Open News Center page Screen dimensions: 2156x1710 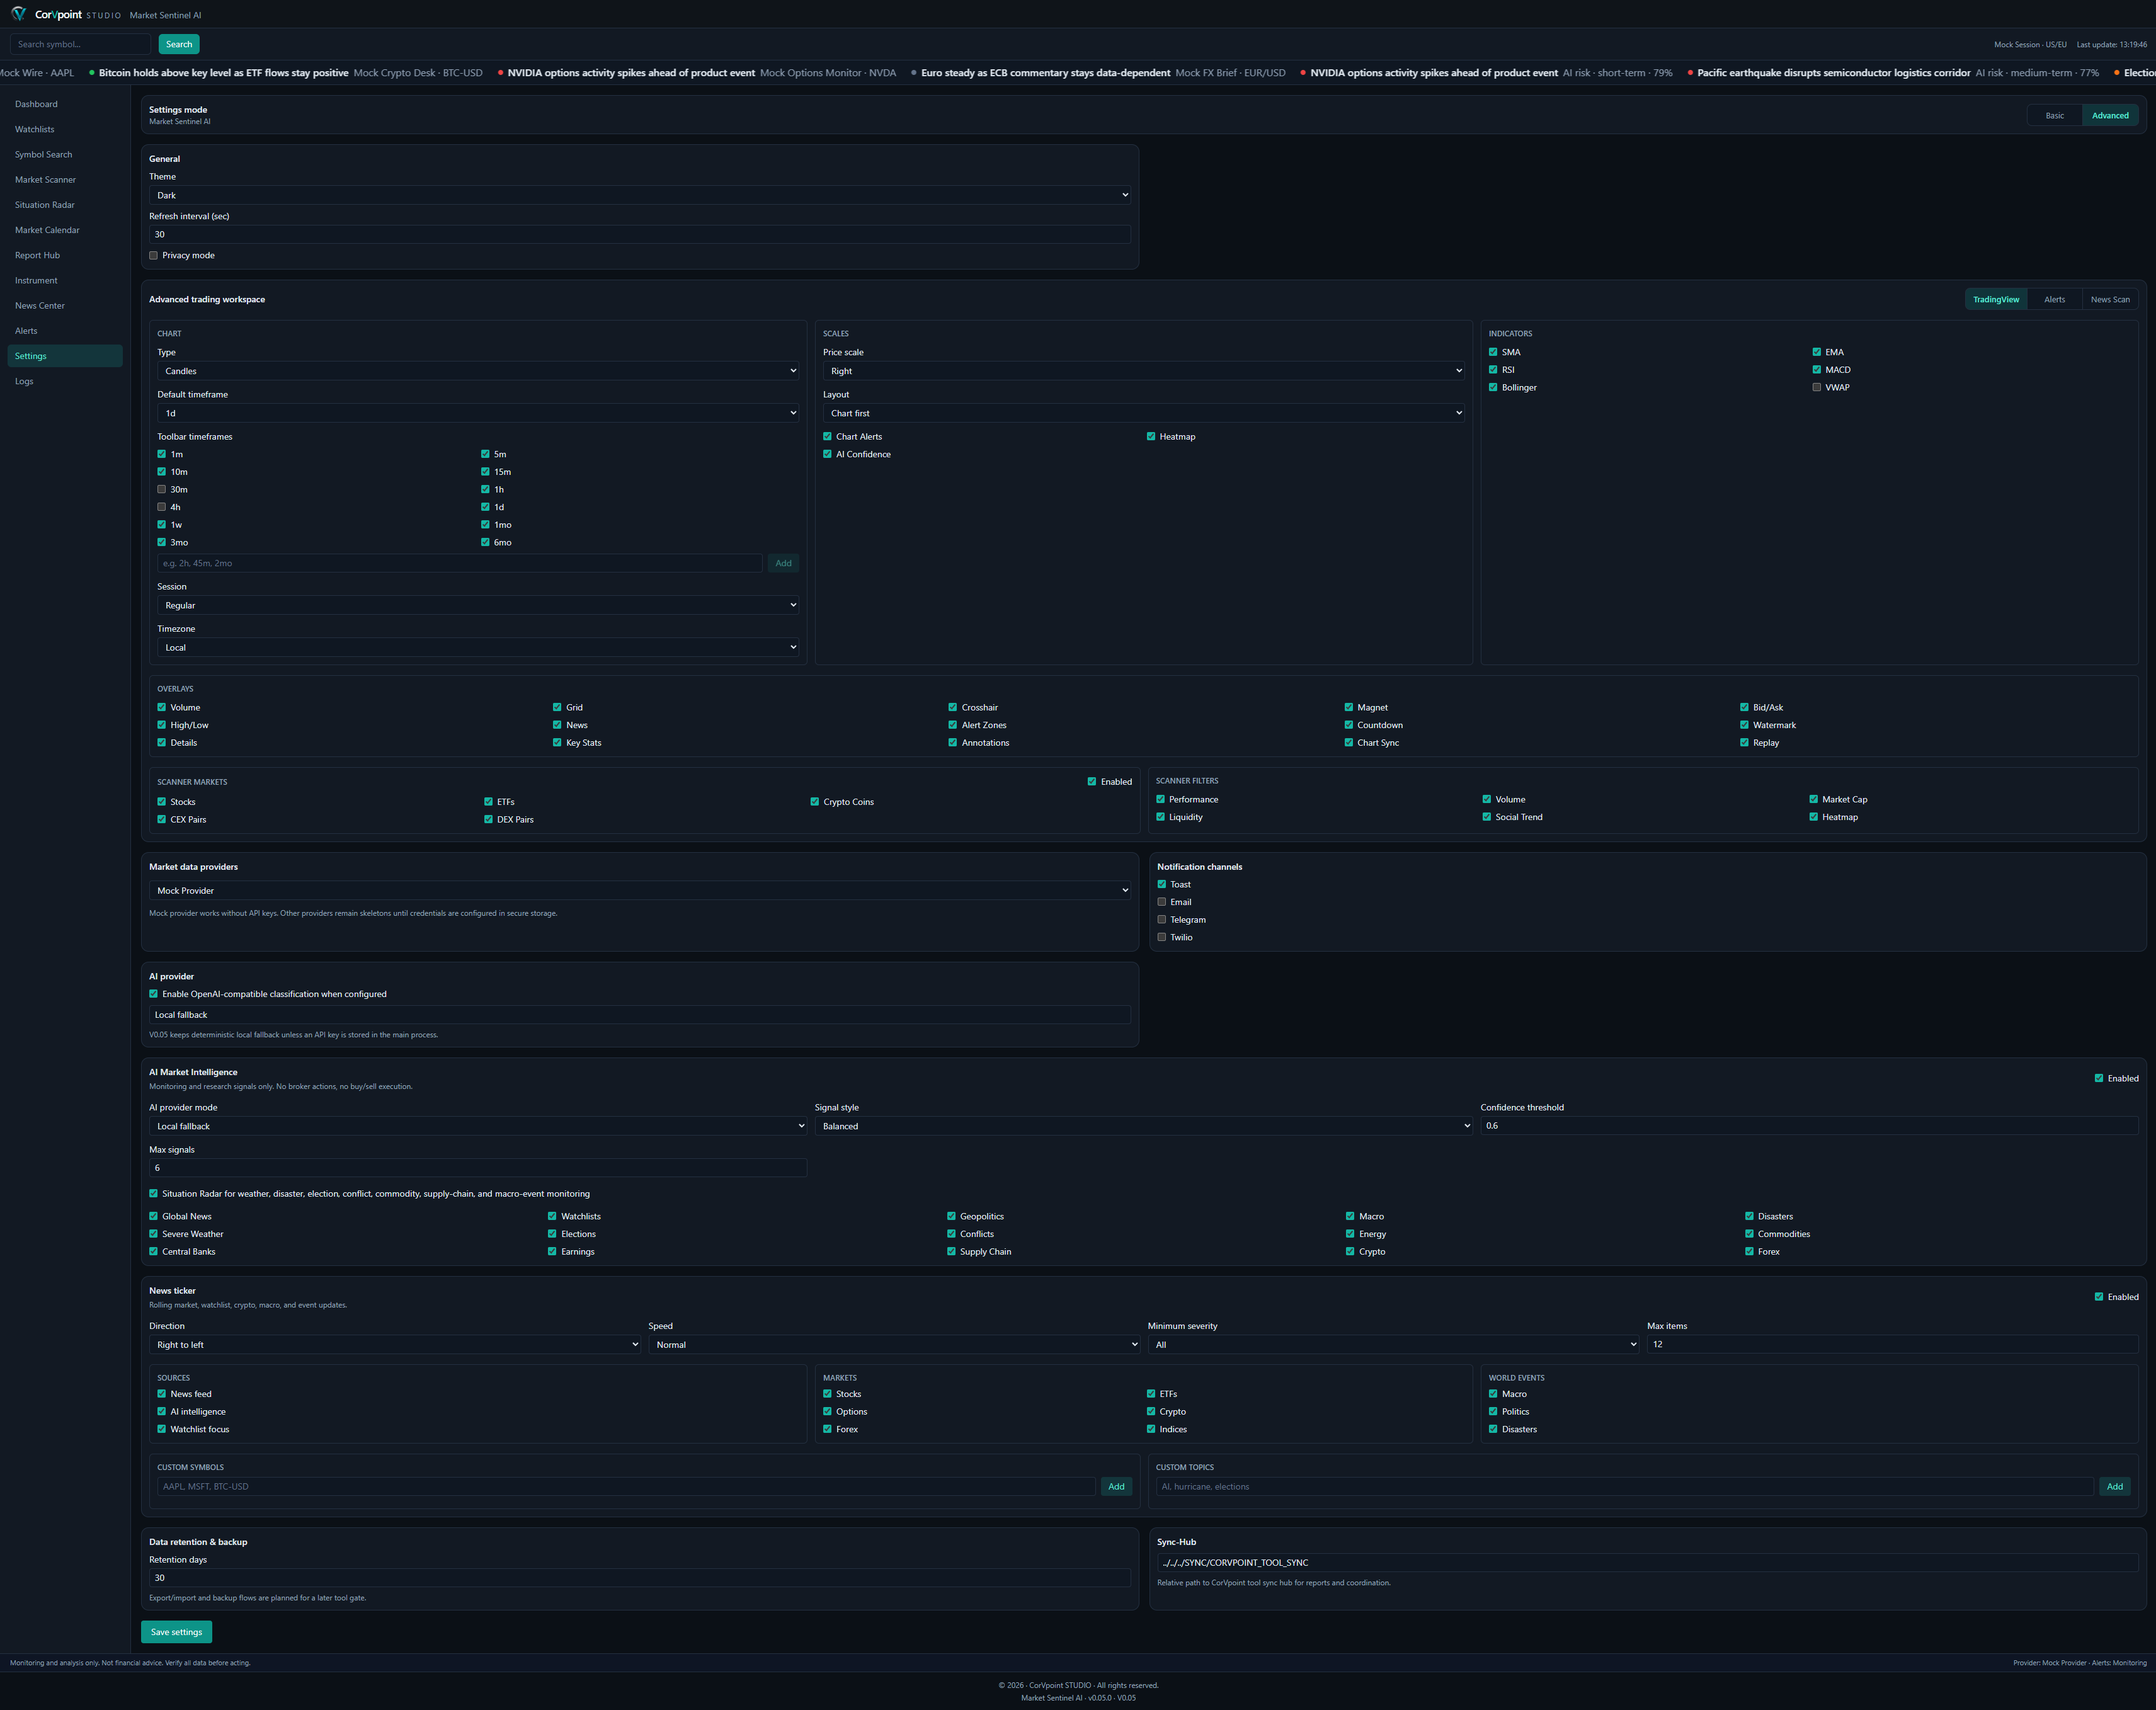pyautogui.click(x=65, y=306)
